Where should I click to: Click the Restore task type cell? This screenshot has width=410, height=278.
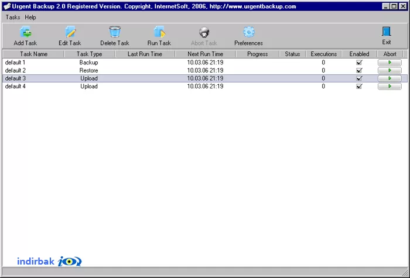click(x=89, y=71)
